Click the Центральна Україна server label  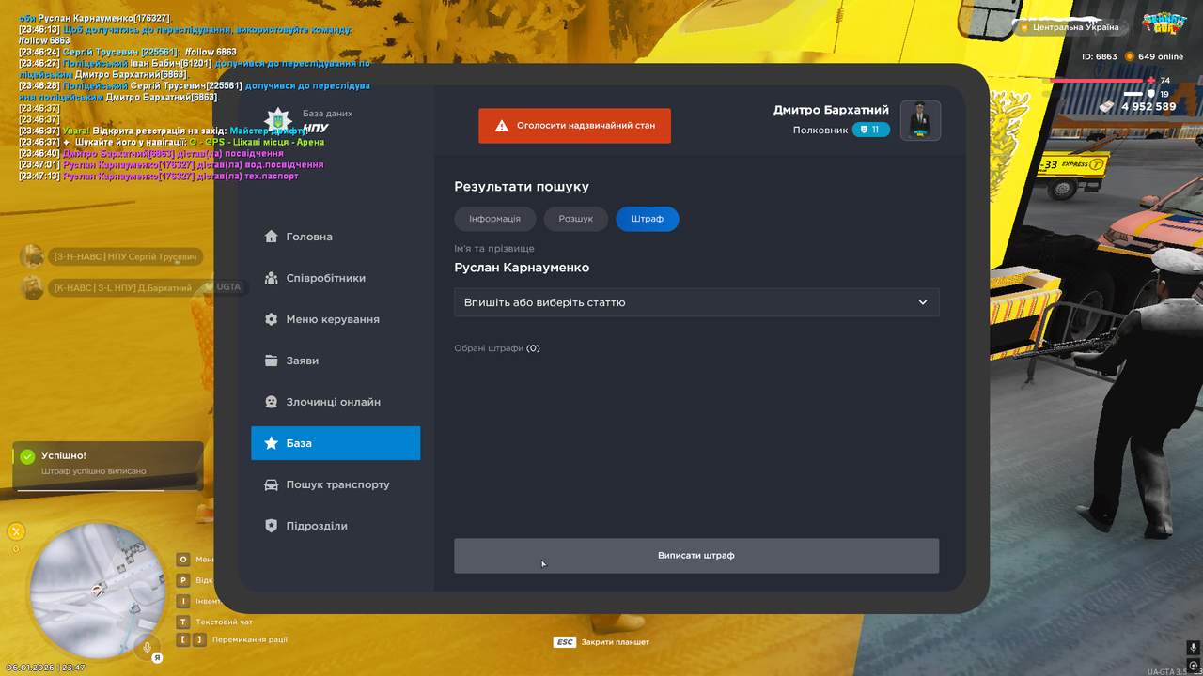click(x=1076, y=27)
